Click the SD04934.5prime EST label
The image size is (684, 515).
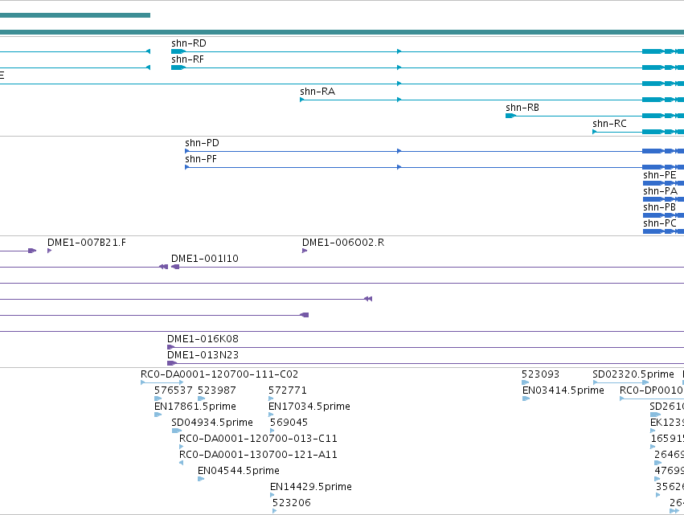[x=212, y=423]
